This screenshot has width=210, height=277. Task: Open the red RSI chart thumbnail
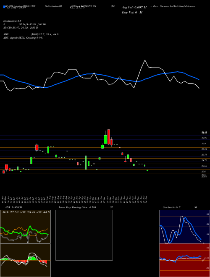(x=184, y=260)
